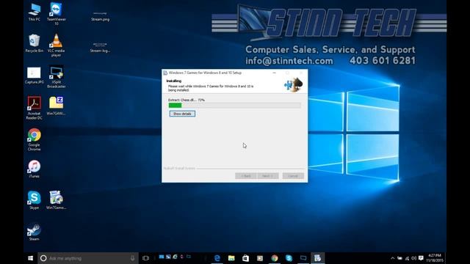Launch XSplit Broadcaster shortcut
The width and height of the screenshot is (470, 264).
pos(57,76)
